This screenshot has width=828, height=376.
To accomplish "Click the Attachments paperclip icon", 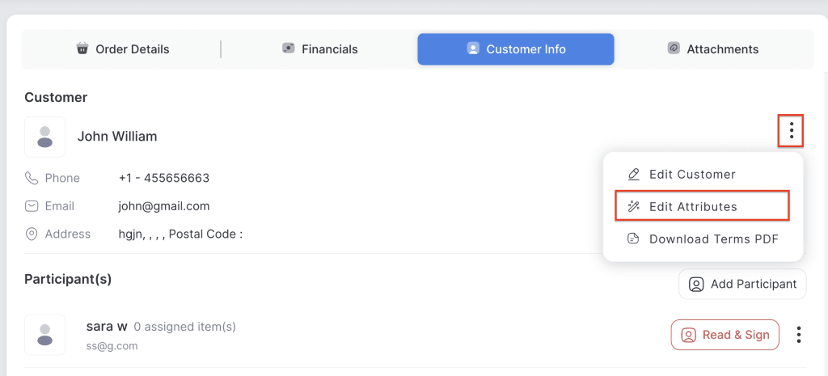I will (674, 49).
